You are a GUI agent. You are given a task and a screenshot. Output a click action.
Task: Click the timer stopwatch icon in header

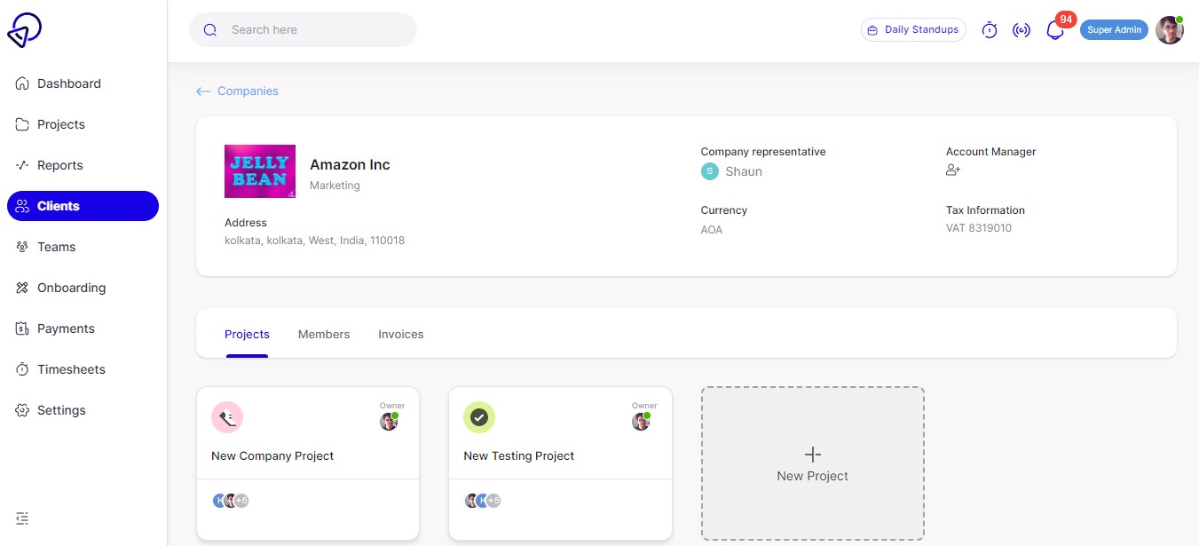(990, 30)
